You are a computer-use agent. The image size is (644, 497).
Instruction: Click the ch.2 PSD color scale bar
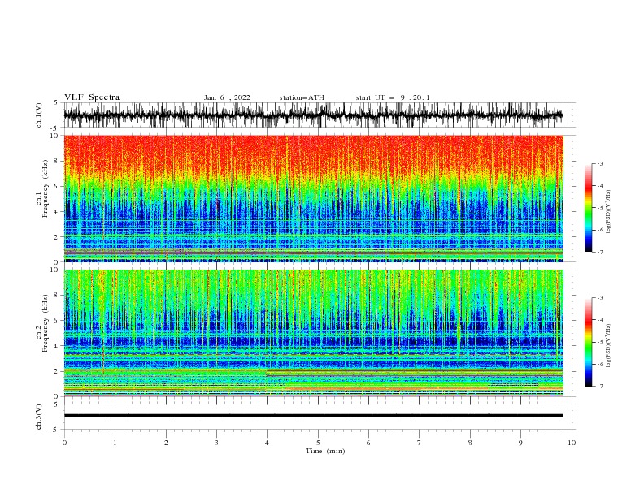[589, 342]
